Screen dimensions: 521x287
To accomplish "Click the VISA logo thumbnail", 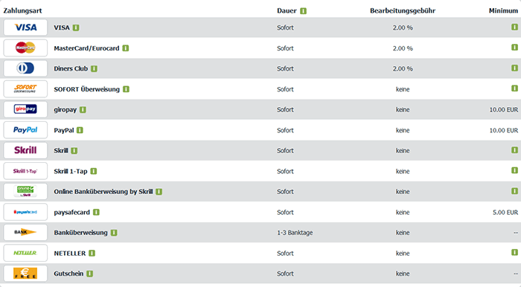I will 25,28.
